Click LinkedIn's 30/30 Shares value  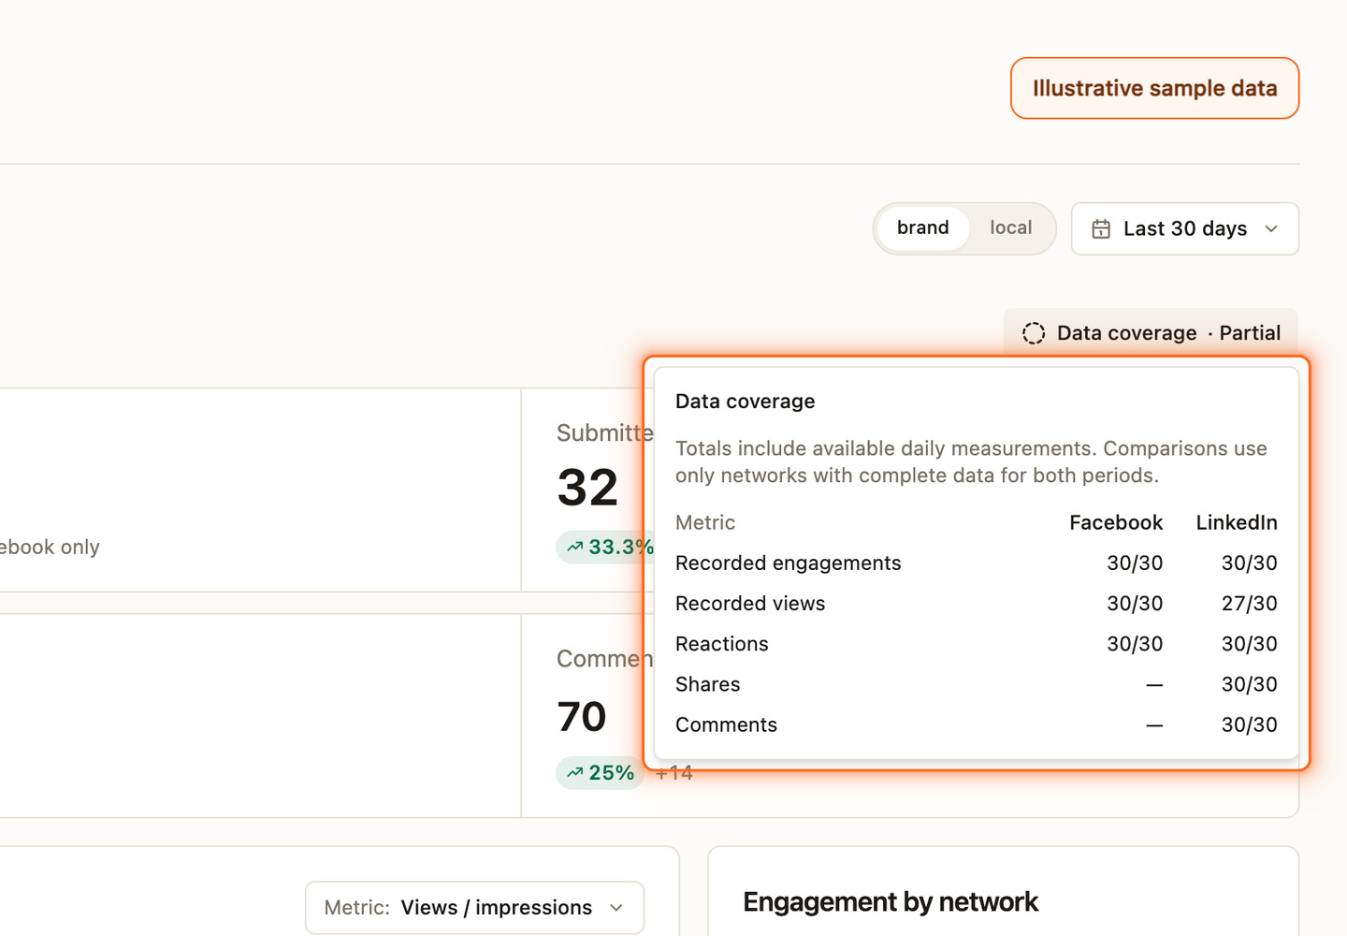tap(1250, 684)
